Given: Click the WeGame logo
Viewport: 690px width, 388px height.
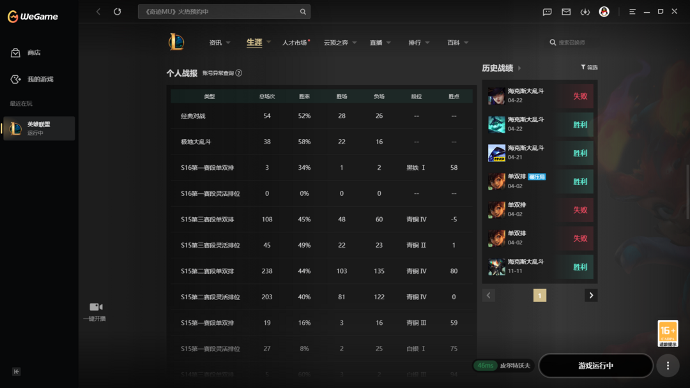Looking at the screenshot, I should pos(33,16).
